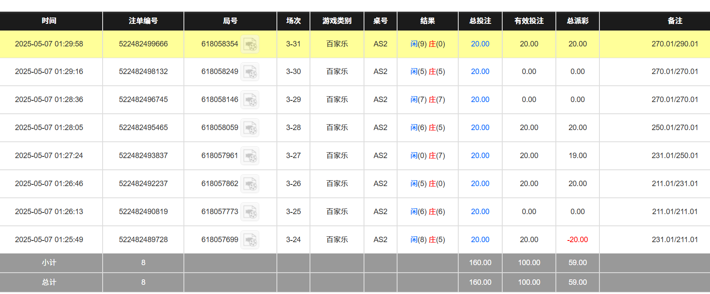Screen dimensions: 710x294
Task: Open video replay icon for round 618058249
Action: tap(250, 72)
